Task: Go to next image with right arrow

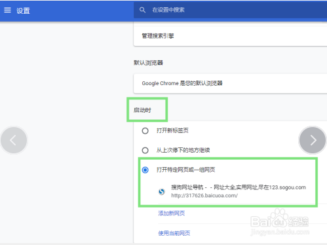Action: coord(313,140)
